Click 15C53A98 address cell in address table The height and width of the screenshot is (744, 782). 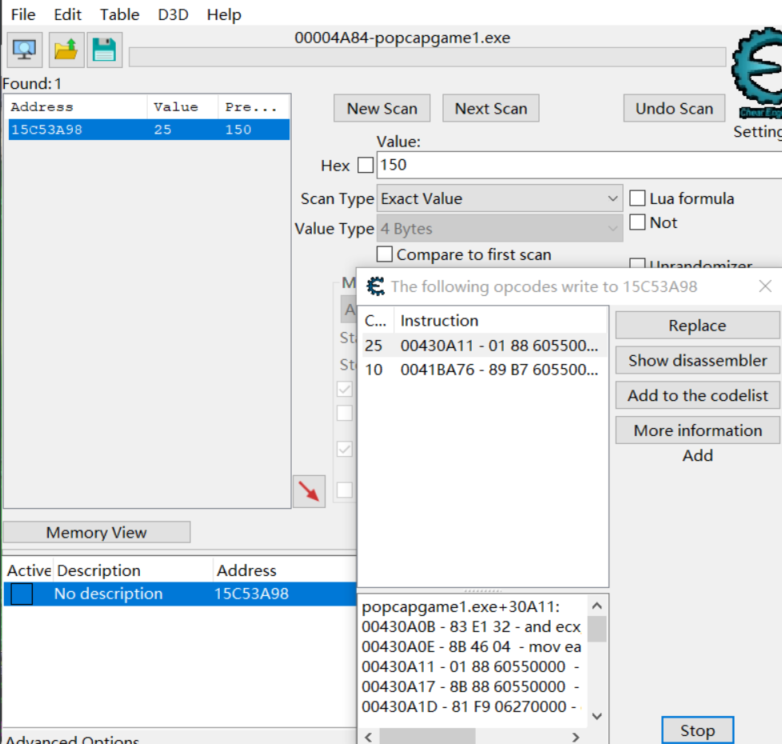point(251,594)
